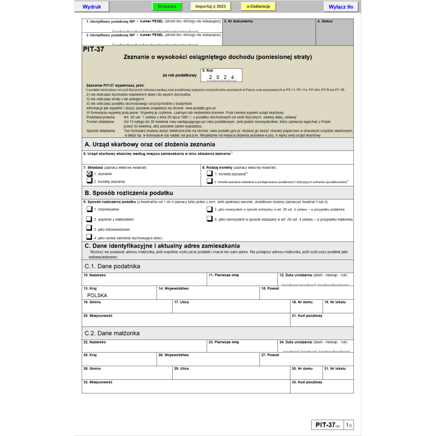
Task: Click Importuj z 2023 button
Action: (210, 7)
